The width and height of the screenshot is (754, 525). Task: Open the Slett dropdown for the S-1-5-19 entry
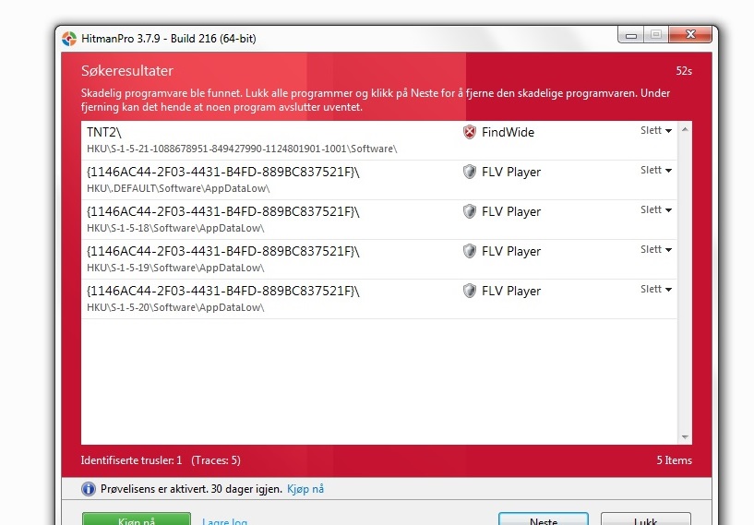pyautogui.click(x=656, y=249)
